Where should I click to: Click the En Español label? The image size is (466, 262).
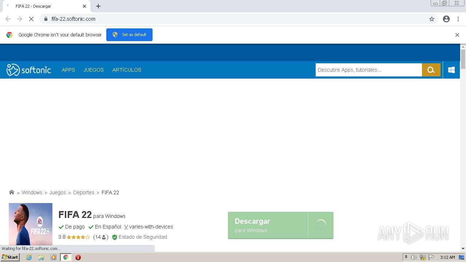point(105,227)
